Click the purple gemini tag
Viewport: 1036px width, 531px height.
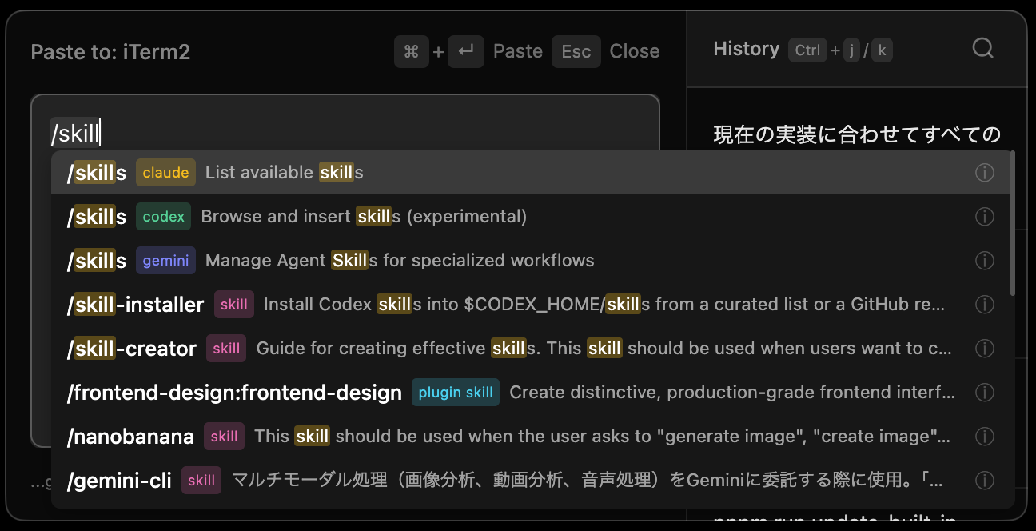[165, 261]
